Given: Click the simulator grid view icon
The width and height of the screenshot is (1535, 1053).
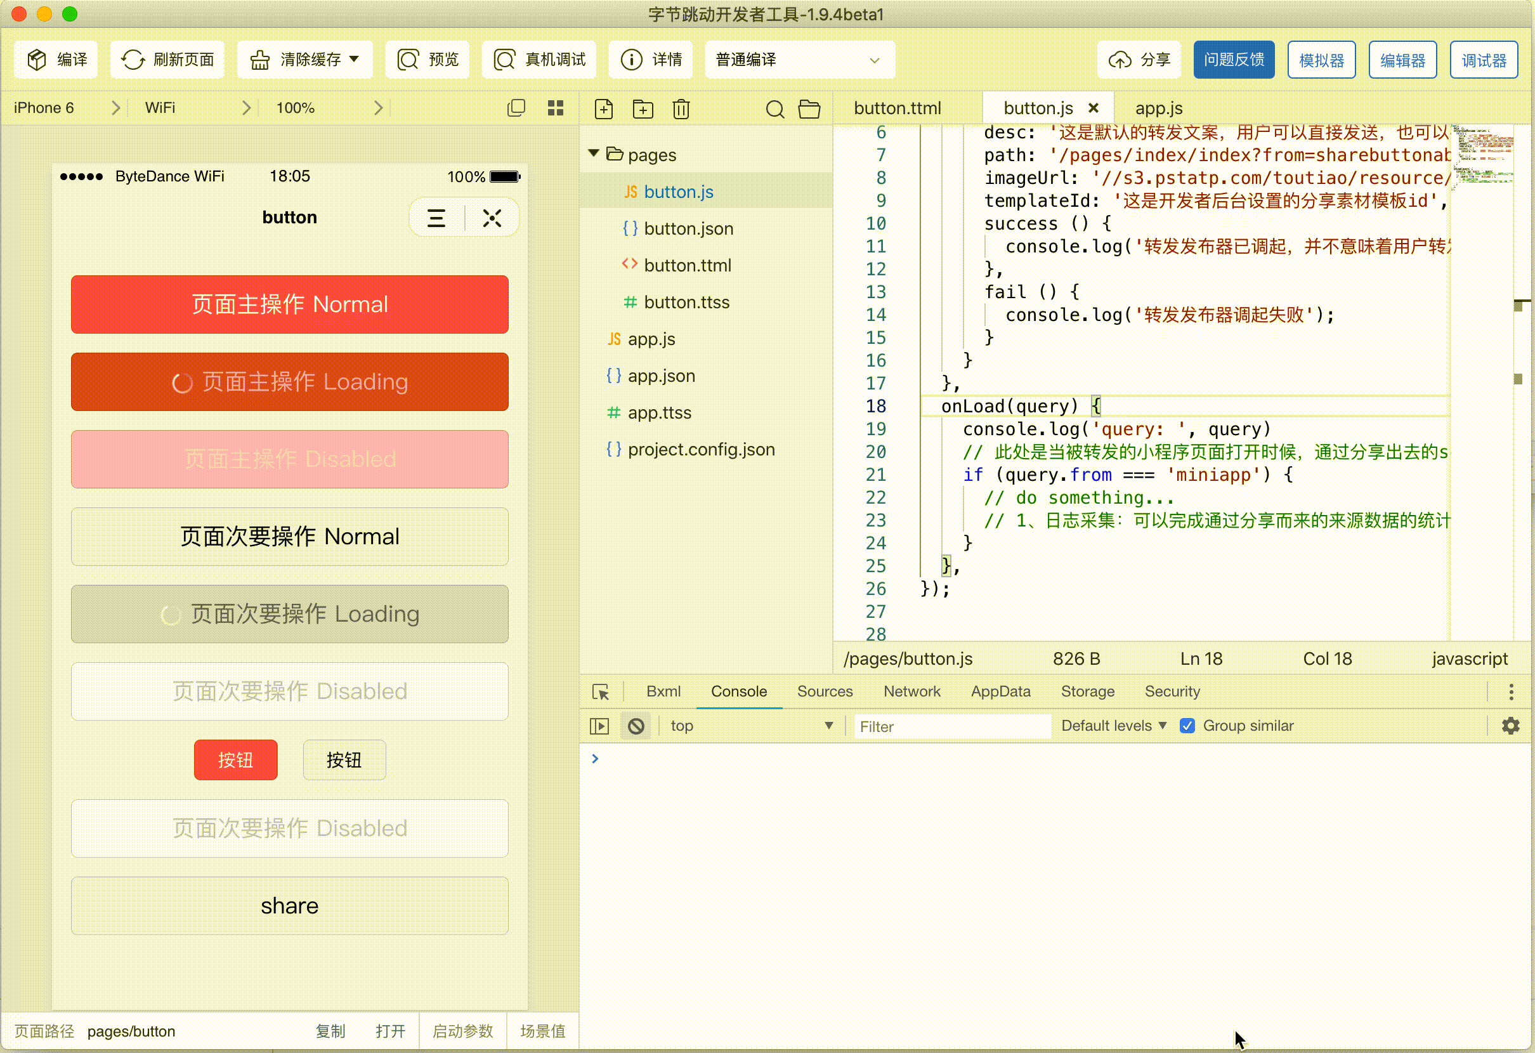Looking at the screenshot, I should coord(556,108).
